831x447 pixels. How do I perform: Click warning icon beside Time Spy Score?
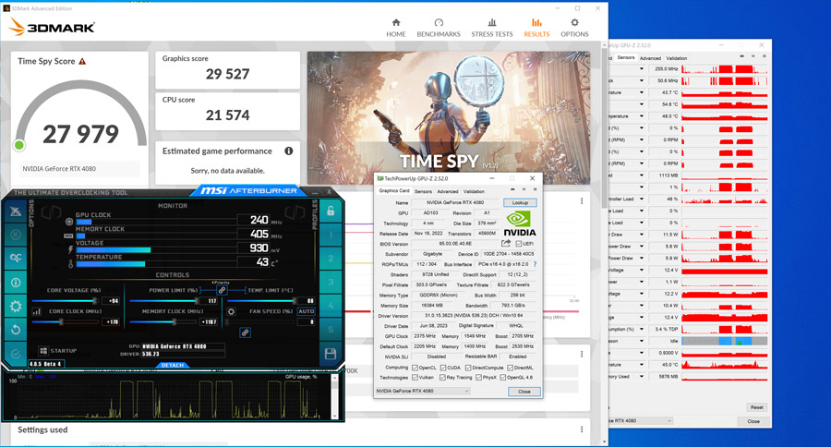[82, 62]
